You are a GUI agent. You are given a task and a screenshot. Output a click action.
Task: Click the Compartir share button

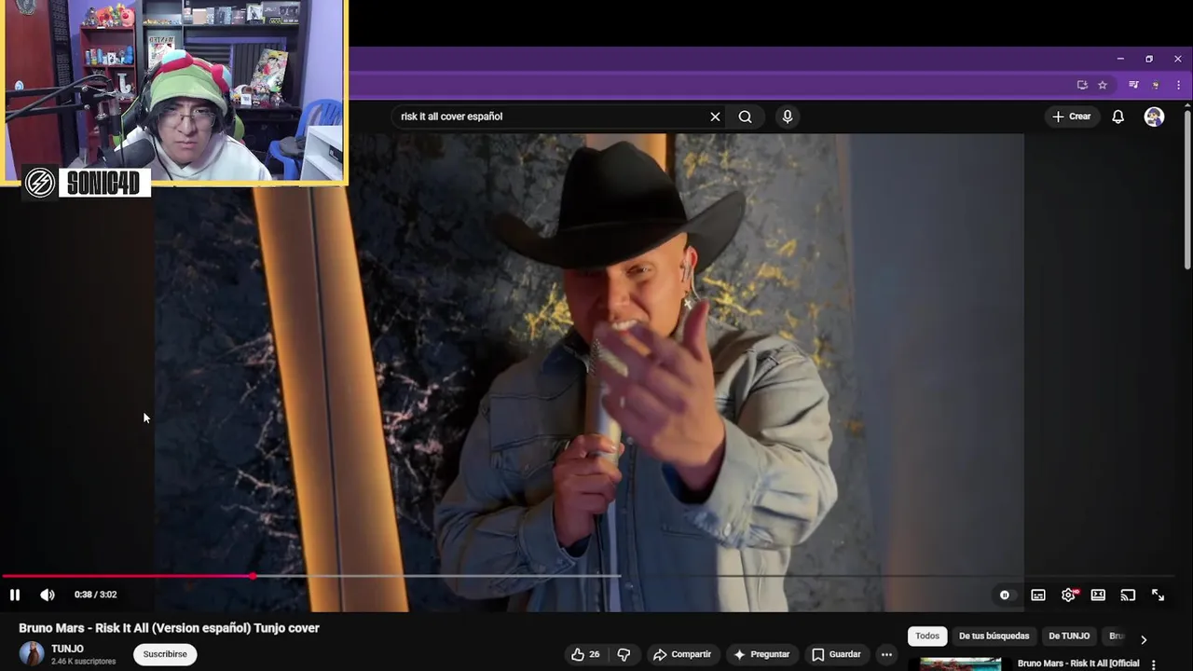click(x=682, y=654)
